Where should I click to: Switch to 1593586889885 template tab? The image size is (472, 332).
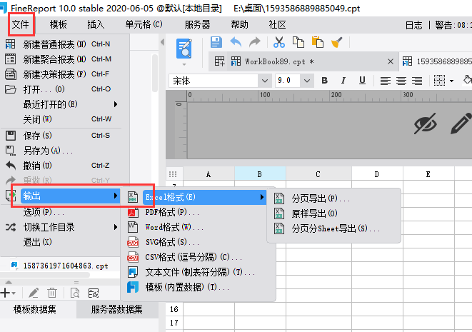(437, 61)
